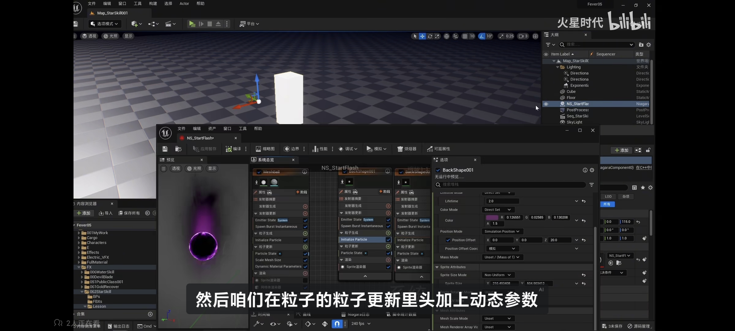This screenshot has height=331, width=735.
Task: Click the save icon in Niagara editor toolbar
Action: tap(165, 149)
